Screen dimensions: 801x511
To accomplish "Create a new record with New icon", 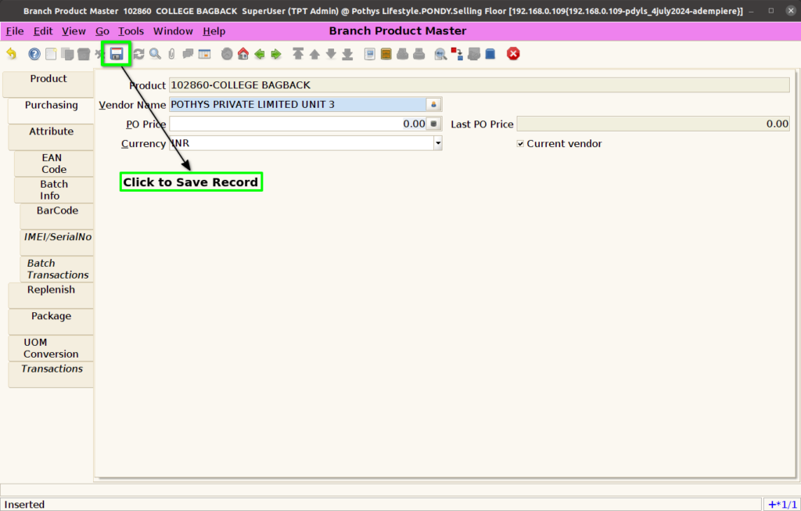I will (51, 54).
